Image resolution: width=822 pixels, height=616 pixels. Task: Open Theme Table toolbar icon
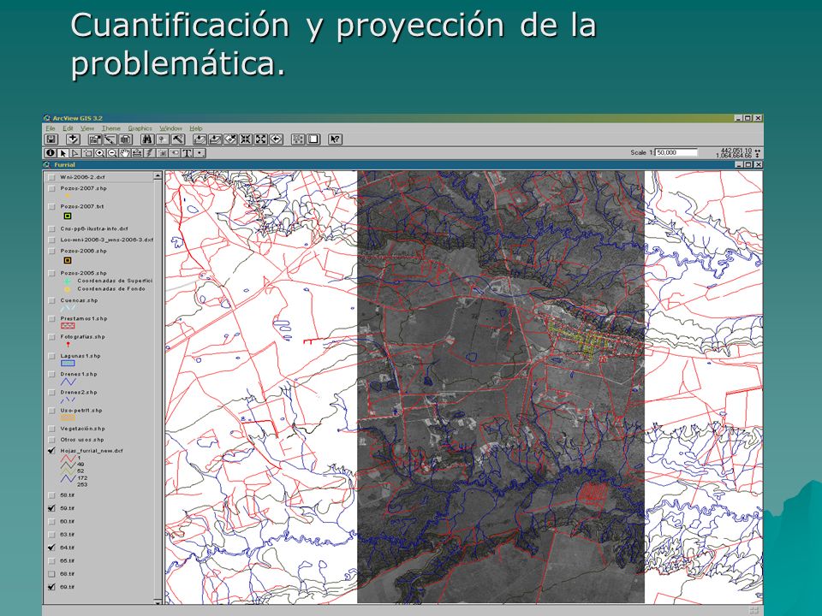[126, 139]
